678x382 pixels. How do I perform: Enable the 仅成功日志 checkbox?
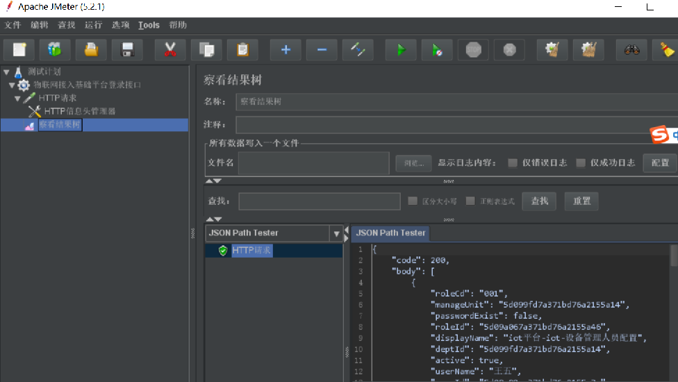[581, 163]
